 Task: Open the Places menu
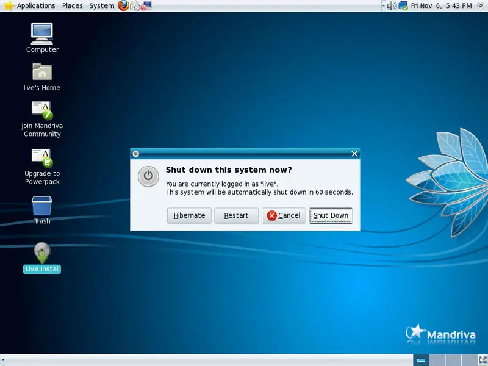tap(72, 5)
